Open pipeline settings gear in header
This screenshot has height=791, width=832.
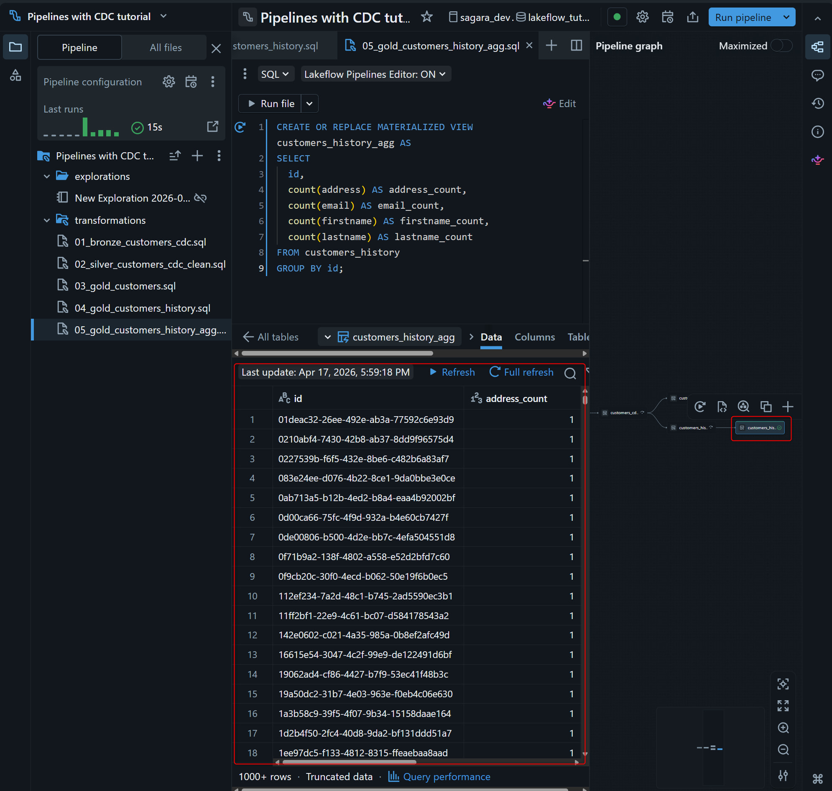point(642,17)
